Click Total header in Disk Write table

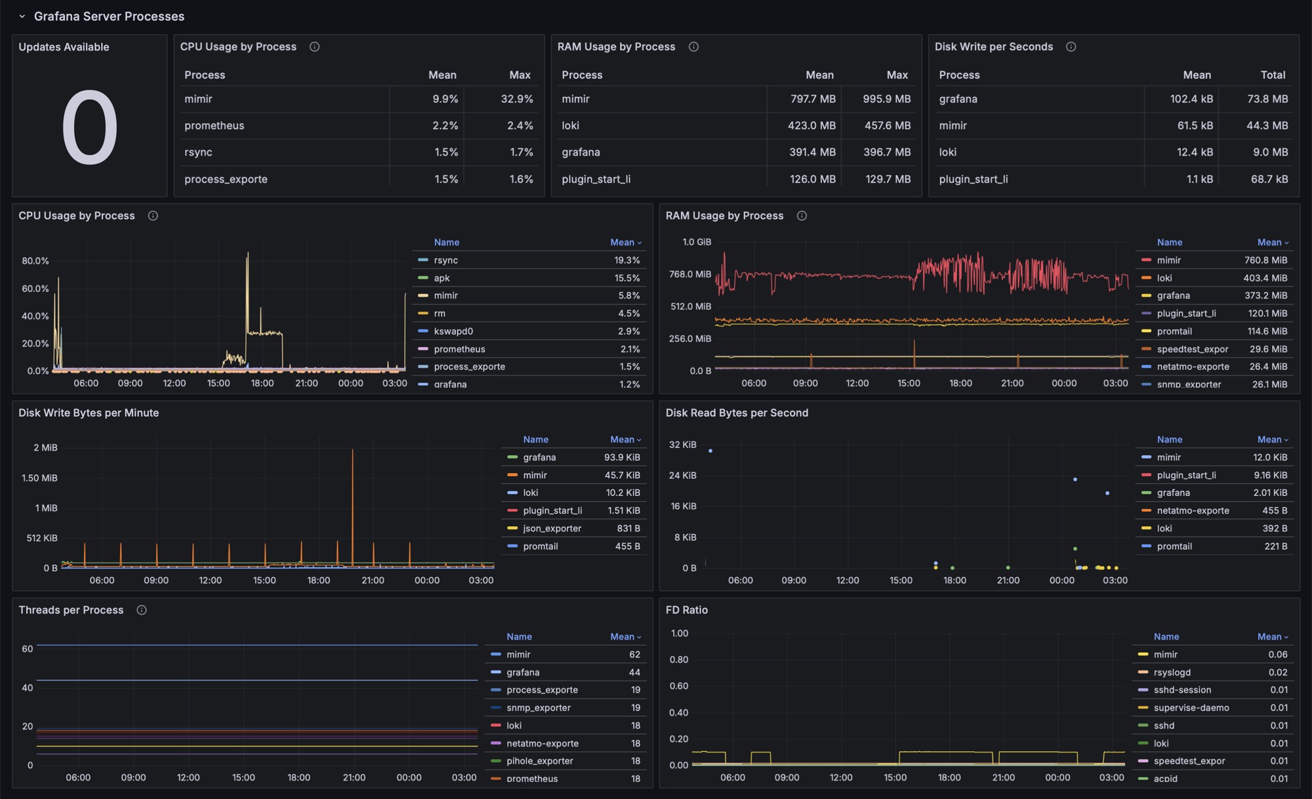[x=1273, y=75]
